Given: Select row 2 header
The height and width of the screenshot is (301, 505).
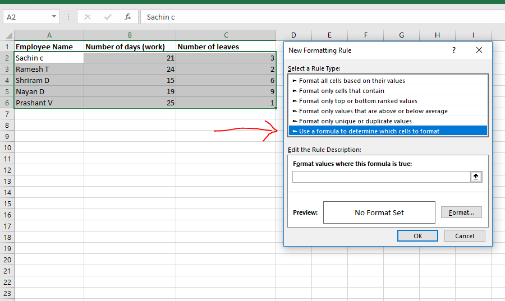Looking at the screenshot, I should 7,58.
